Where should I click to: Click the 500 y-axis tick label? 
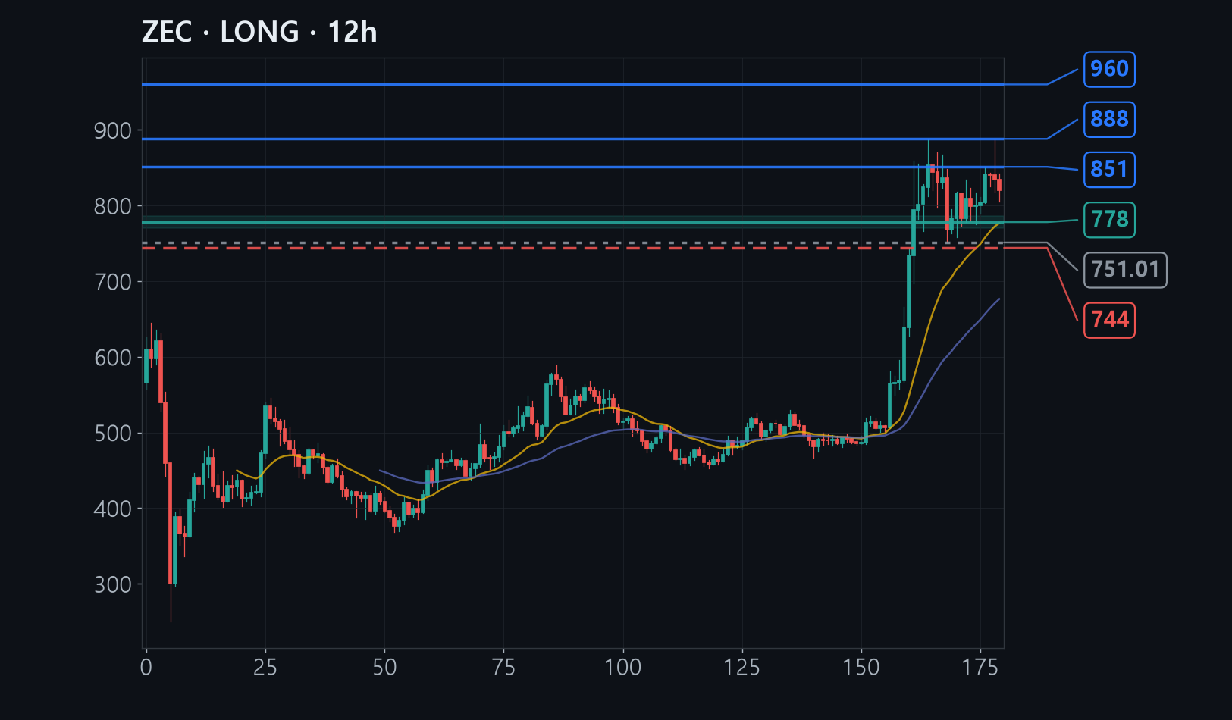[113, 434]
